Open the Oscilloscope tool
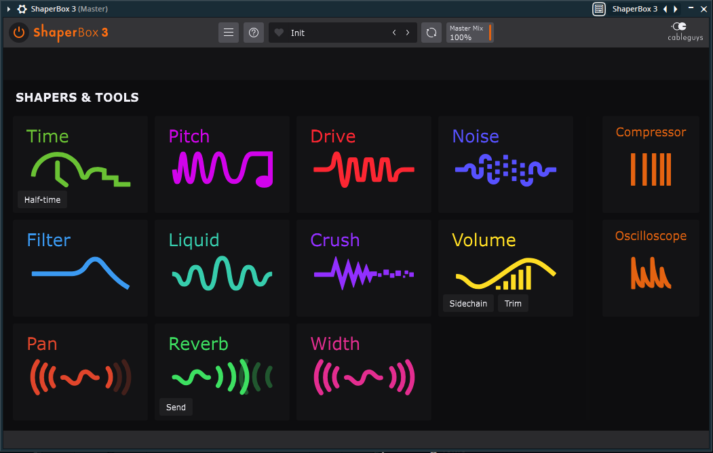The height and width of the screenshot is (453, 713). [651, 268]
